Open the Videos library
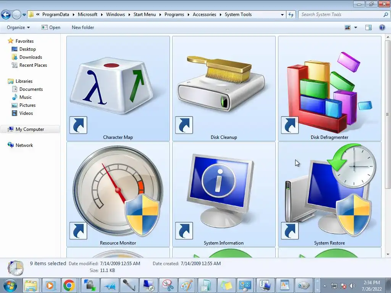391x293 pixels. tap(26, 113)
